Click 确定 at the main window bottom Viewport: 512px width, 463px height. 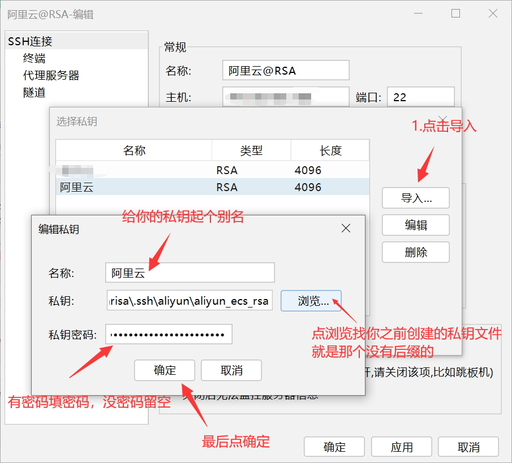pos(334,447)
